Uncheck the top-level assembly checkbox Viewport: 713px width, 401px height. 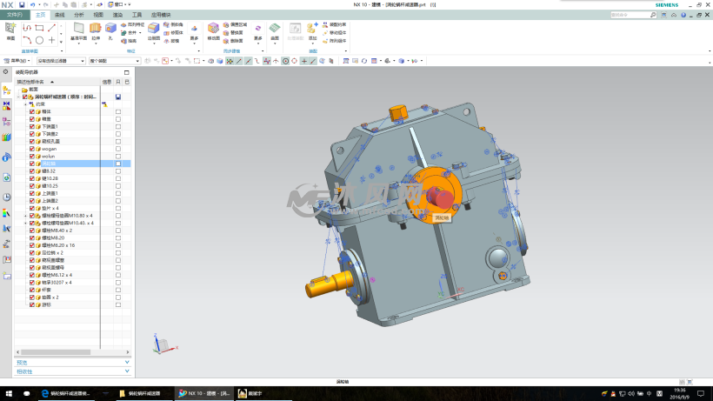coord(25,97)
